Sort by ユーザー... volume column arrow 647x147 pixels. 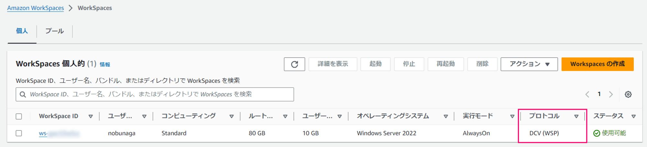[x=339, y=116]
